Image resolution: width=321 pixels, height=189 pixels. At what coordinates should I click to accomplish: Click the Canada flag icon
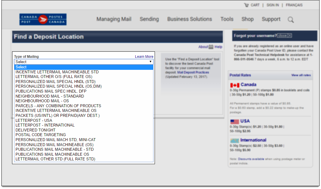click(235, 85)
